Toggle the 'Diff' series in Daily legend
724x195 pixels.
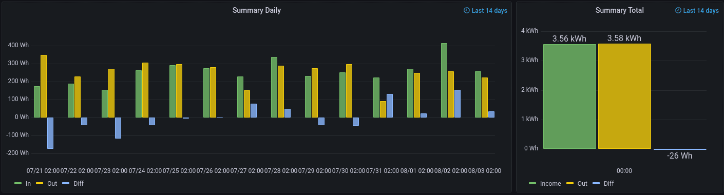pyautogui.click(x=78, y=183)
